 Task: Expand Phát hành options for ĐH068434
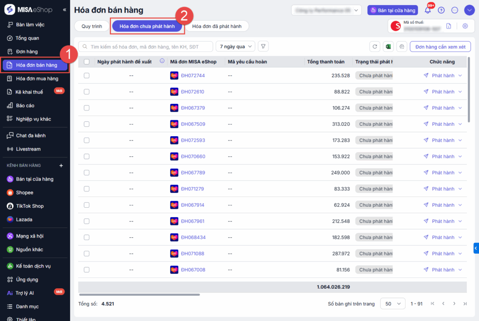tap(460, 238)
